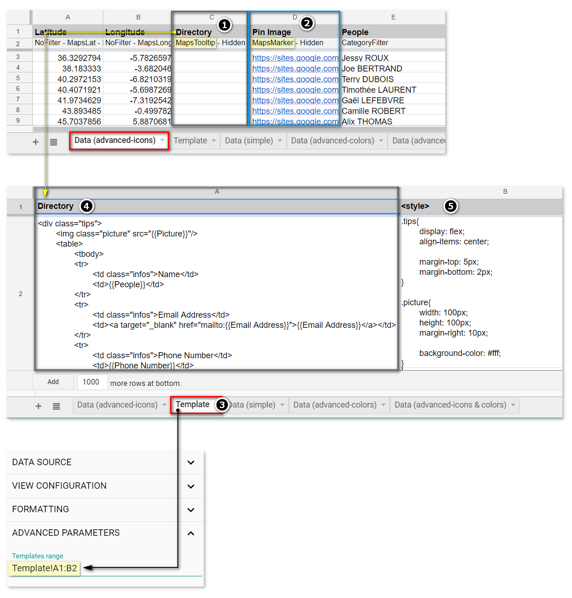
Task: Select the Template tab in bottom spreadsheet
Action: 192,404
